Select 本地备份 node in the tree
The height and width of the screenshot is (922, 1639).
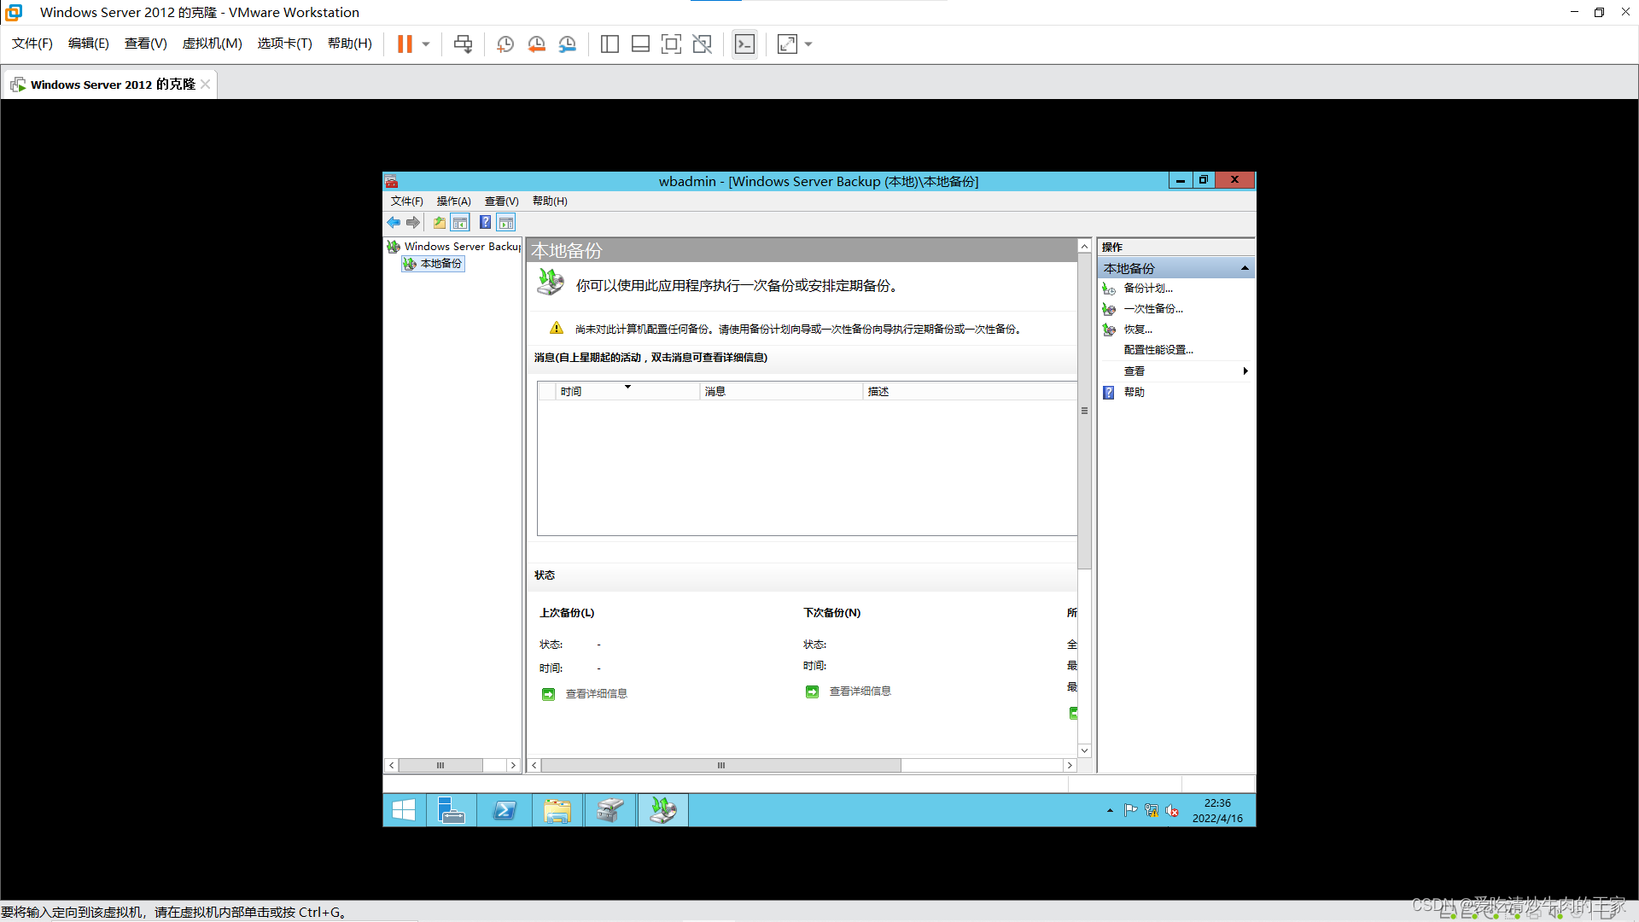click(440, 264)
